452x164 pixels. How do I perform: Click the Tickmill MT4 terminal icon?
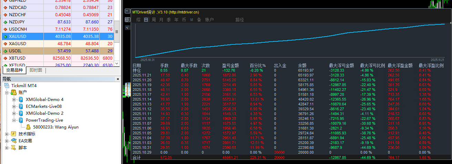[x=7, y=85]
